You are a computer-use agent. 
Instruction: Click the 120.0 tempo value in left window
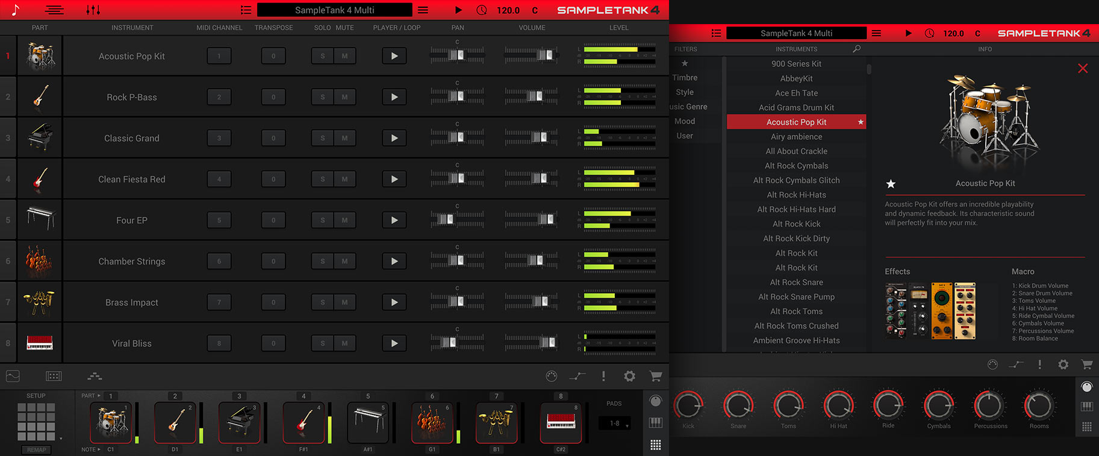coord(508,10)
